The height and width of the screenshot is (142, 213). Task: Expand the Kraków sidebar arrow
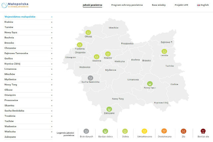(52, 22)
